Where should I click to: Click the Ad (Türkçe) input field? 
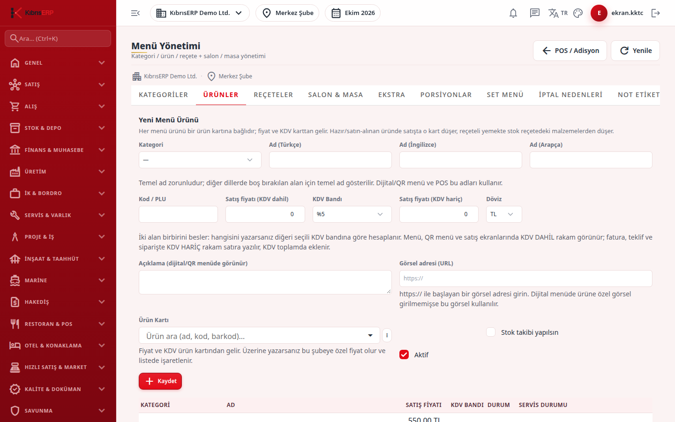coord(330,160)
